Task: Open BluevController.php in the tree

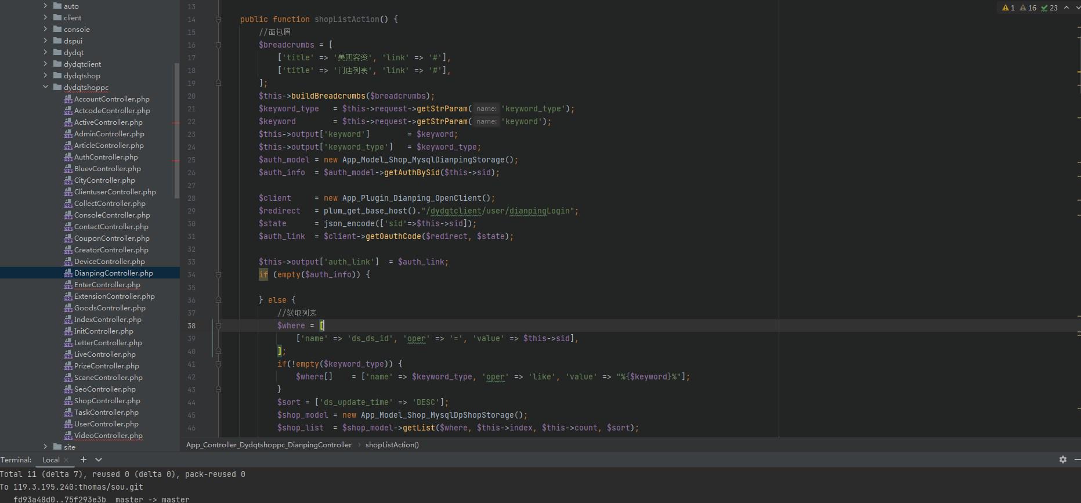Action: [107, 169]
